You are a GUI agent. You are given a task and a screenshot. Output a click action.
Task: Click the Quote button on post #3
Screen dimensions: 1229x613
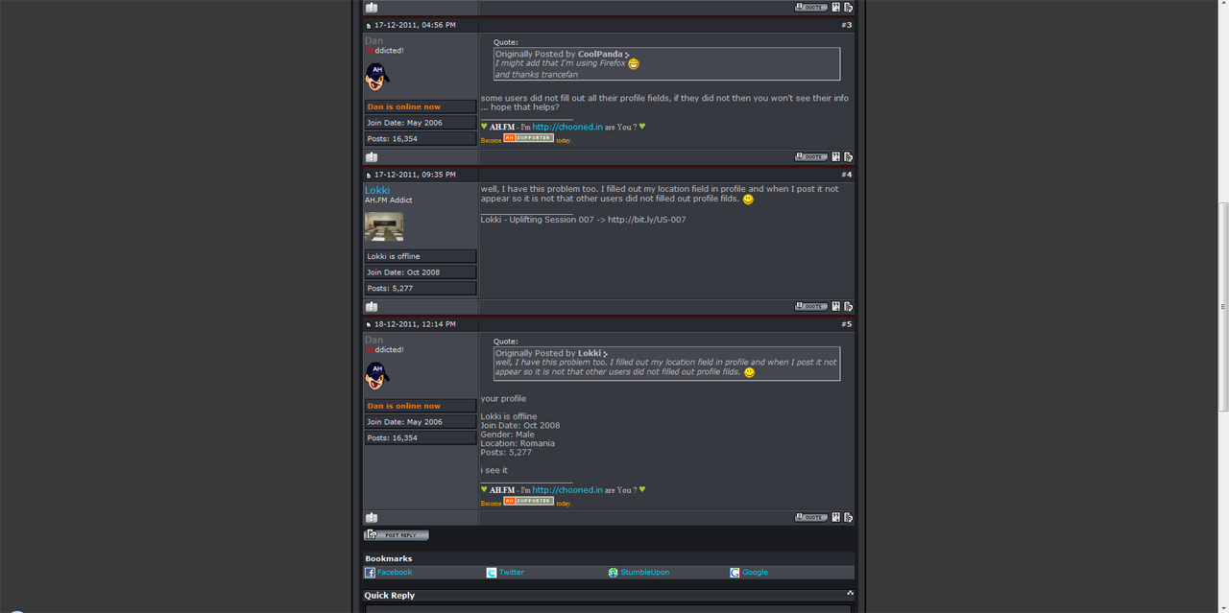point(811,157)
